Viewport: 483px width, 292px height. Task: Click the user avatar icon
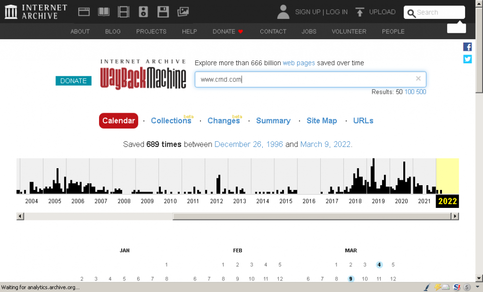pos(283,12)
